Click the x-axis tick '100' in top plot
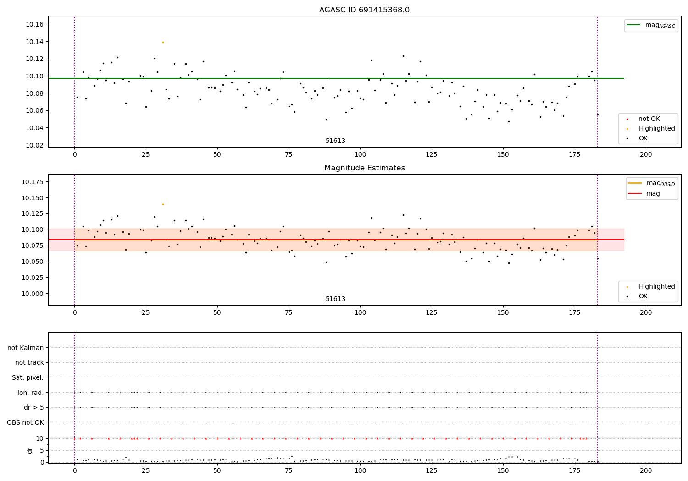 click(x=360, y=154)
